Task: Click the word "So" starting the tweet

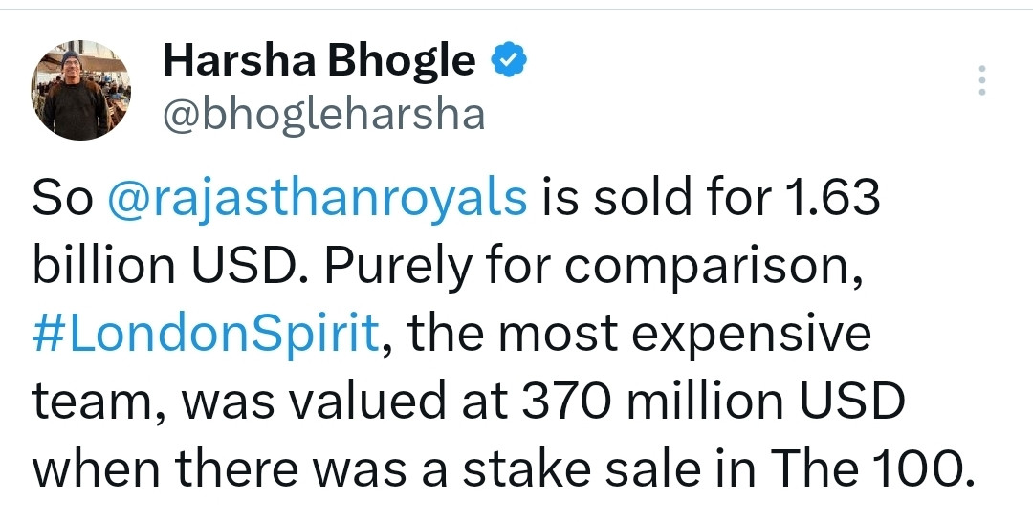Action: [62, 201]
